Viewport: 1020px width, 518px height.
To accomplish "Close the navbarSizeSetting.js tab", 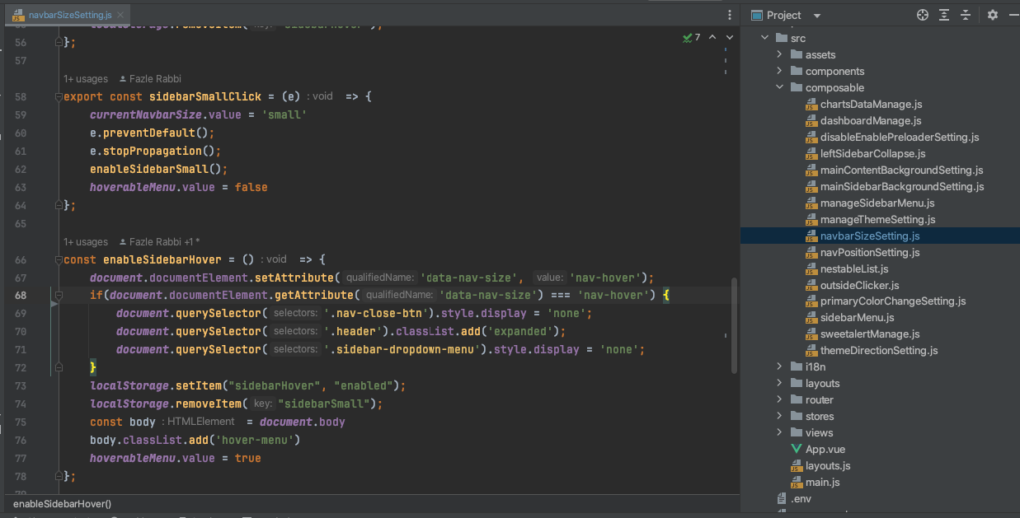I will point(122,15).
